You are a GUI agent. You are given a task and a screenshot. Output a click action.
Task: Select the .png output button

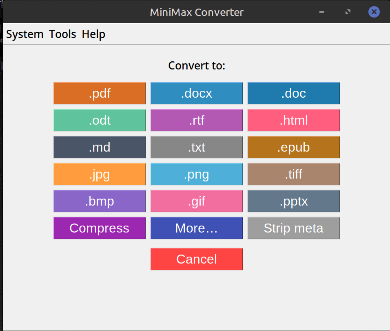pyautogui.click(x=197, y=174)
